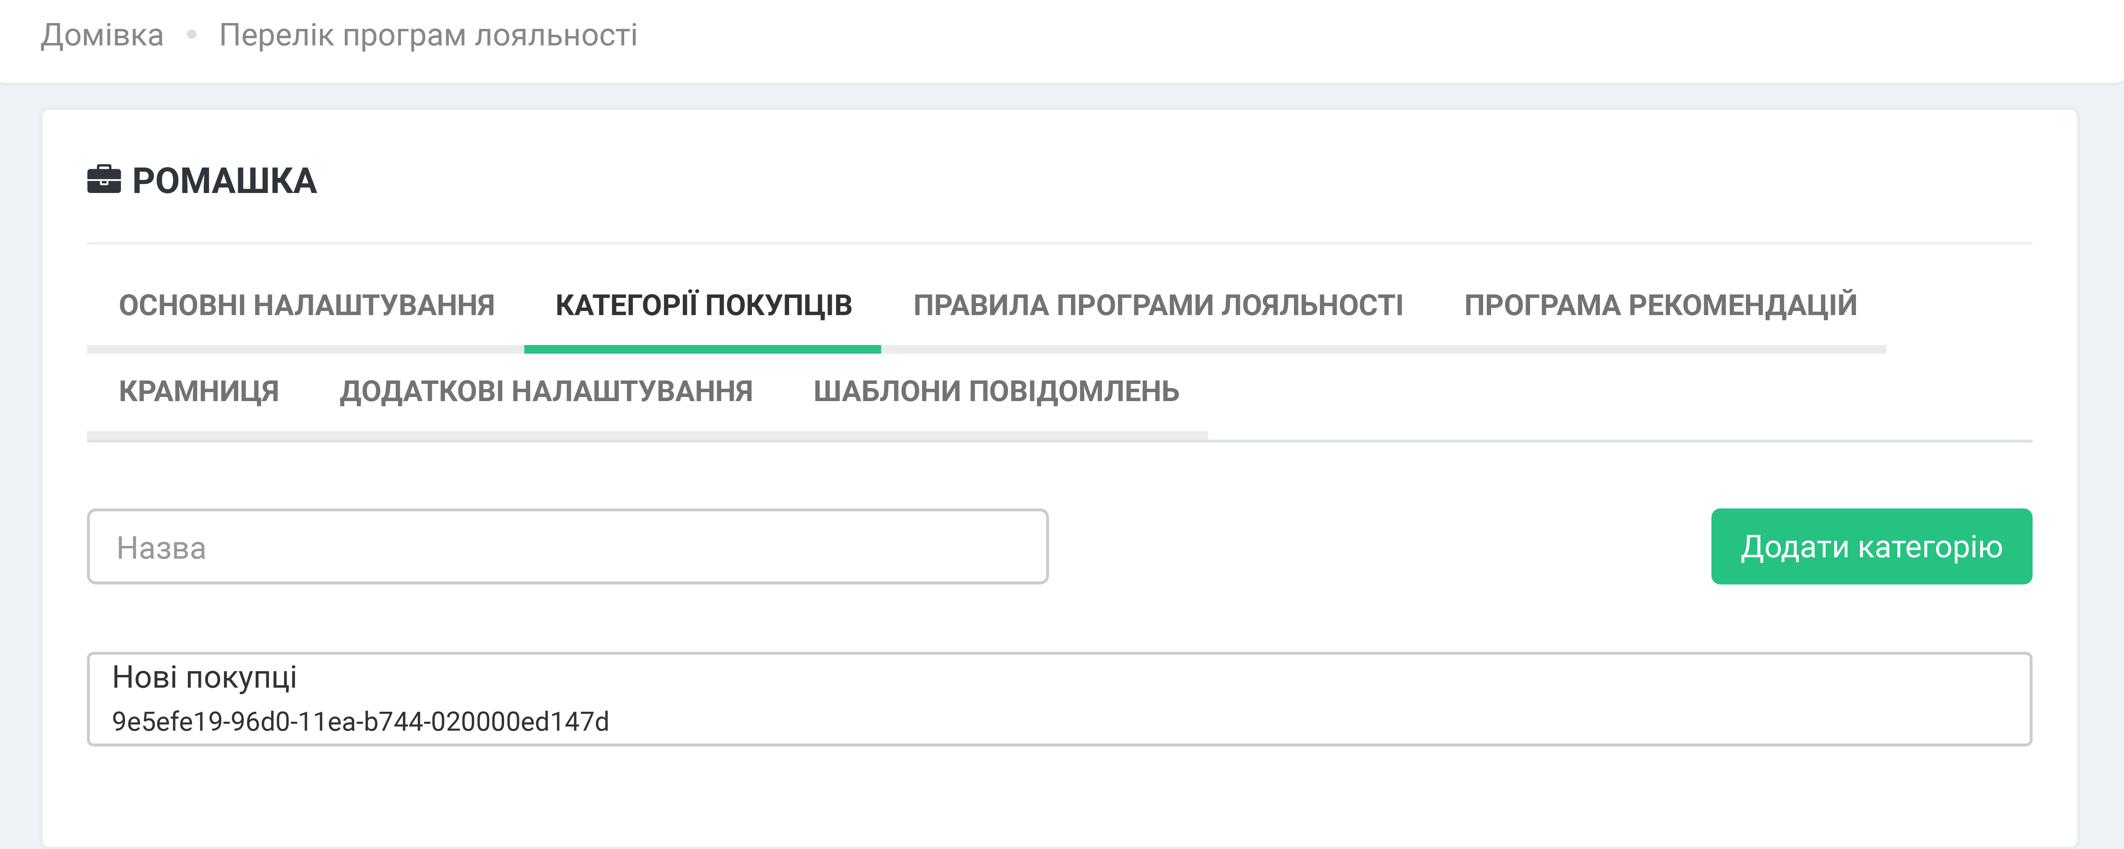Focus the Назва input field
The height and width of the screenshot is (849, 2124).
[x=567, y=547]
